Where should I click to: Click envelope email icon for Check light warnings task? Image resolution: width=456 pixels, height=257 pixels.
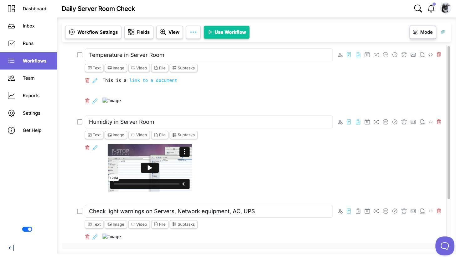pyautogui.click(x=413, y=211)
